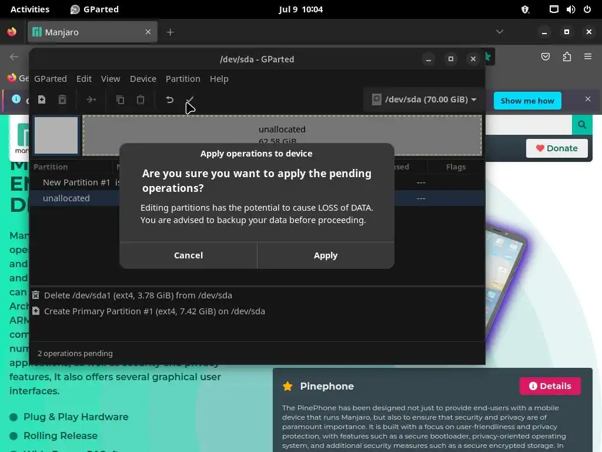Screen dimensions: 602x452
Task: Click the Show me how button
Action: coord(527,101)
